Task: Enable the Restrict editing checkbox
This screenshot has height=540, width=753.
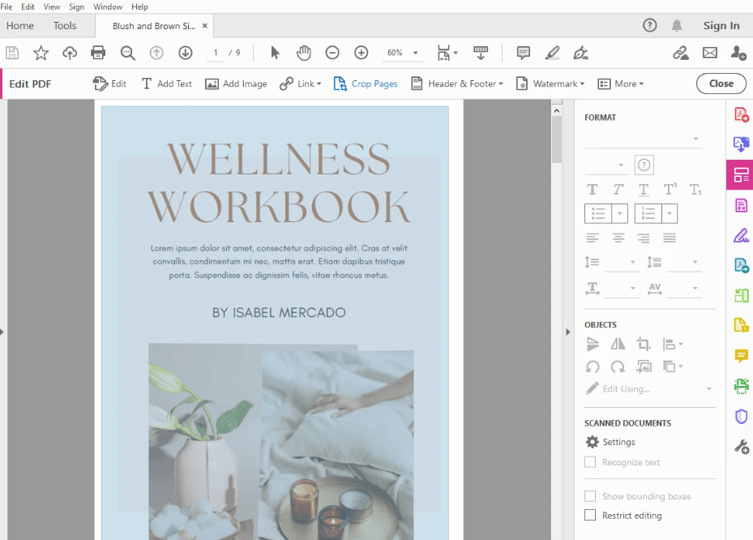Action: pyautogui.click(x=589, y=515)
